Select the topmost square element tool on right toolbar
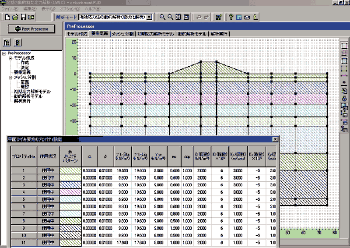 [344, 46]
